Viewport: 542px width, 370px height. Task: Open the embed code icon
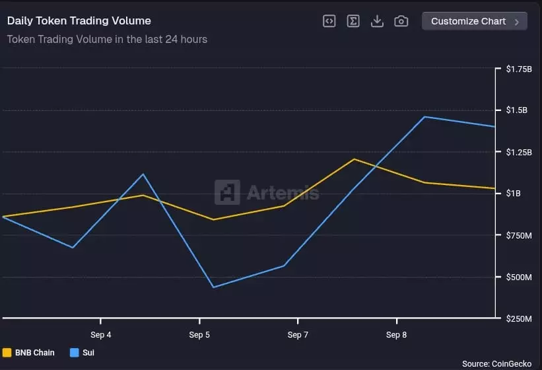[x=329, y=21]
